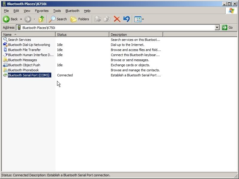This screenshot has width=239, height=179.
Task: Click the blue Undo arrow icon
Action: pyautogui.click(x=126, y=19)
